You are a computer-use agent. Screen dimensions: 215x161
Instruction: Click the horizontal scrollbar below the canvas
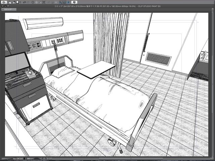point(131,159)
